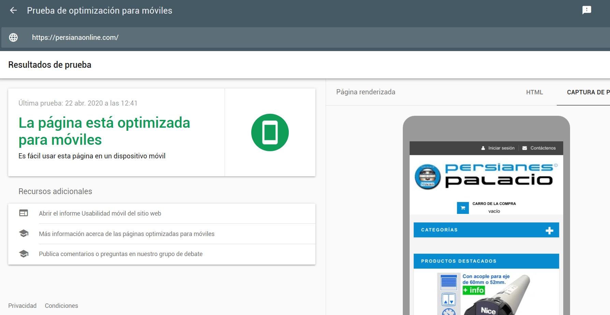Switch to the HTML tab
Screen dimensions: 610x315
(534, 92)
